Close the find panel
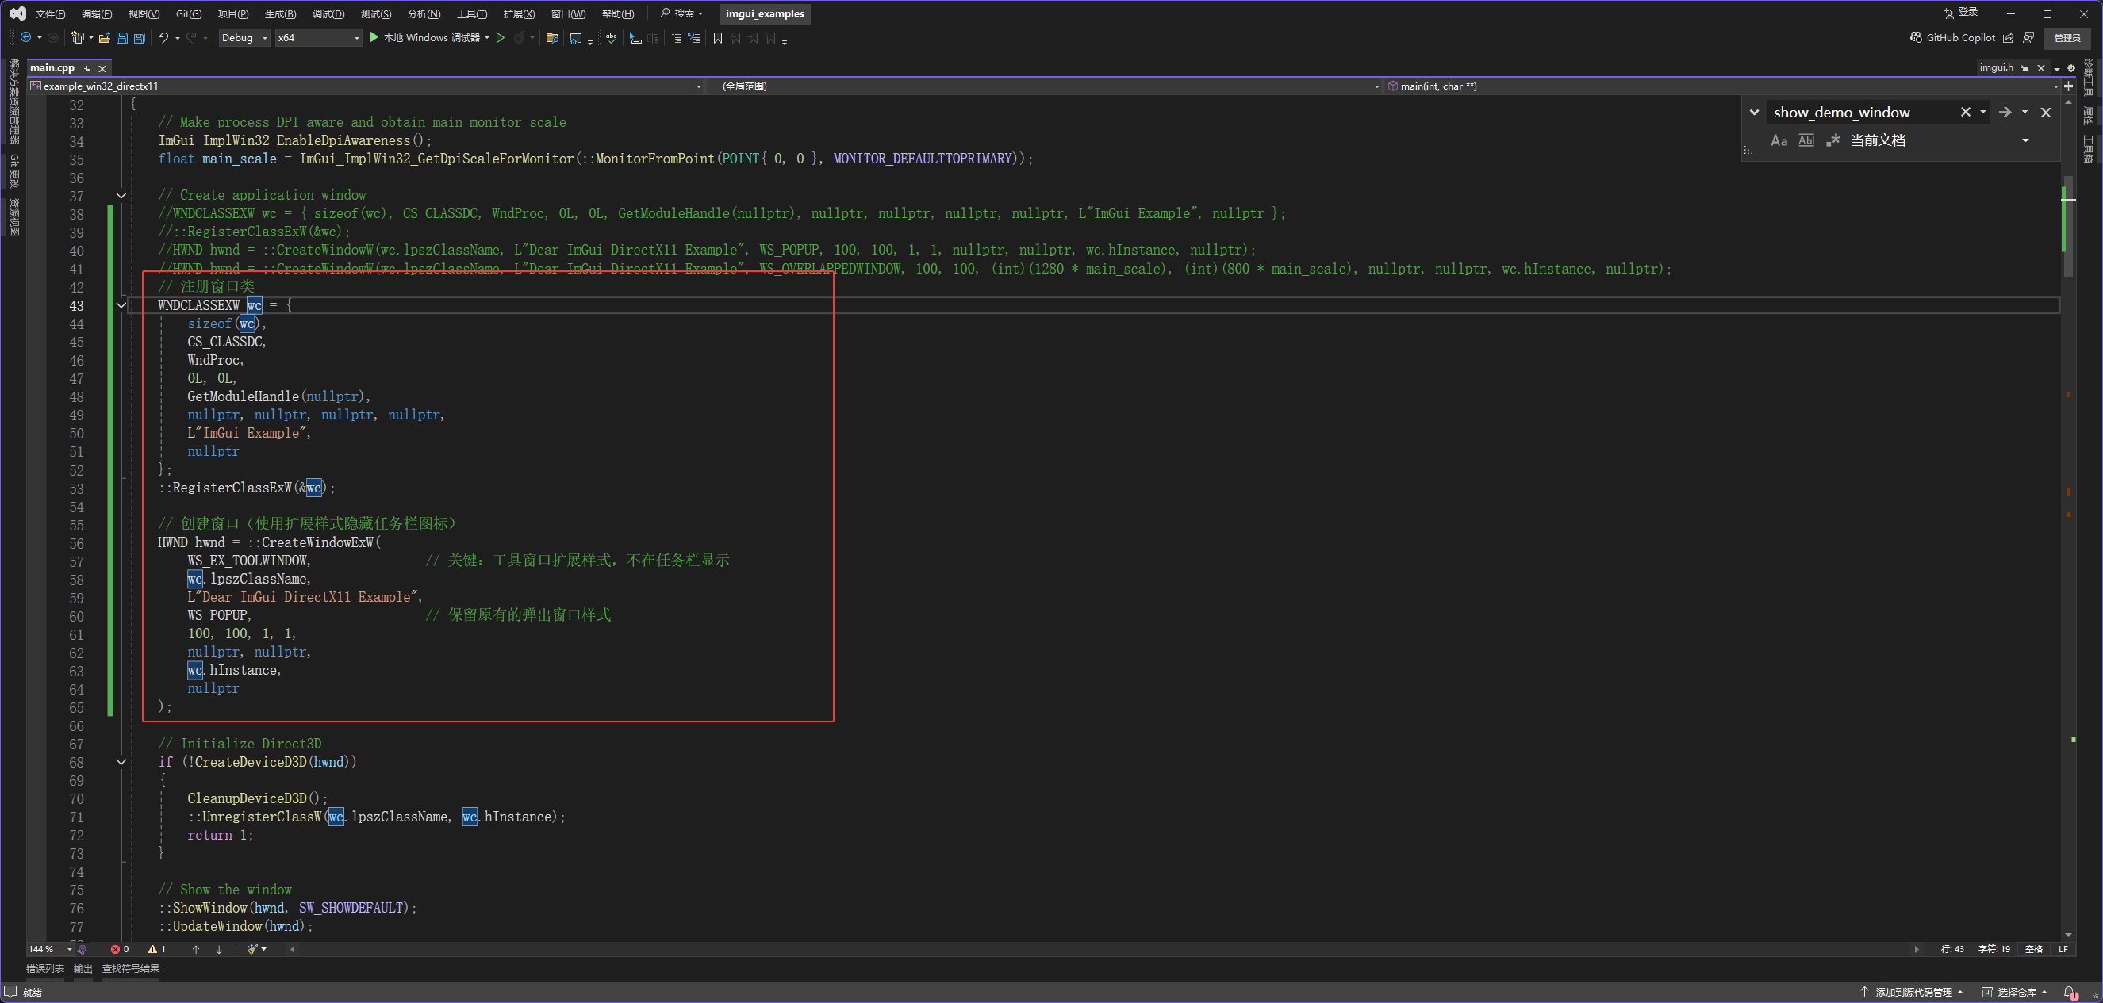Screen dimensions: 2103x1003 [x=2046, y=112]
